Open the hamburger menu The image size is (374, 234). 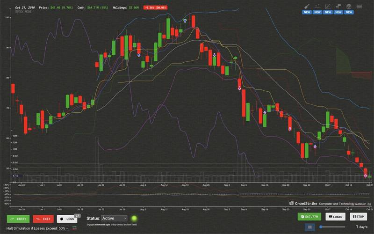pyautogui.click(x=359, y=7)
